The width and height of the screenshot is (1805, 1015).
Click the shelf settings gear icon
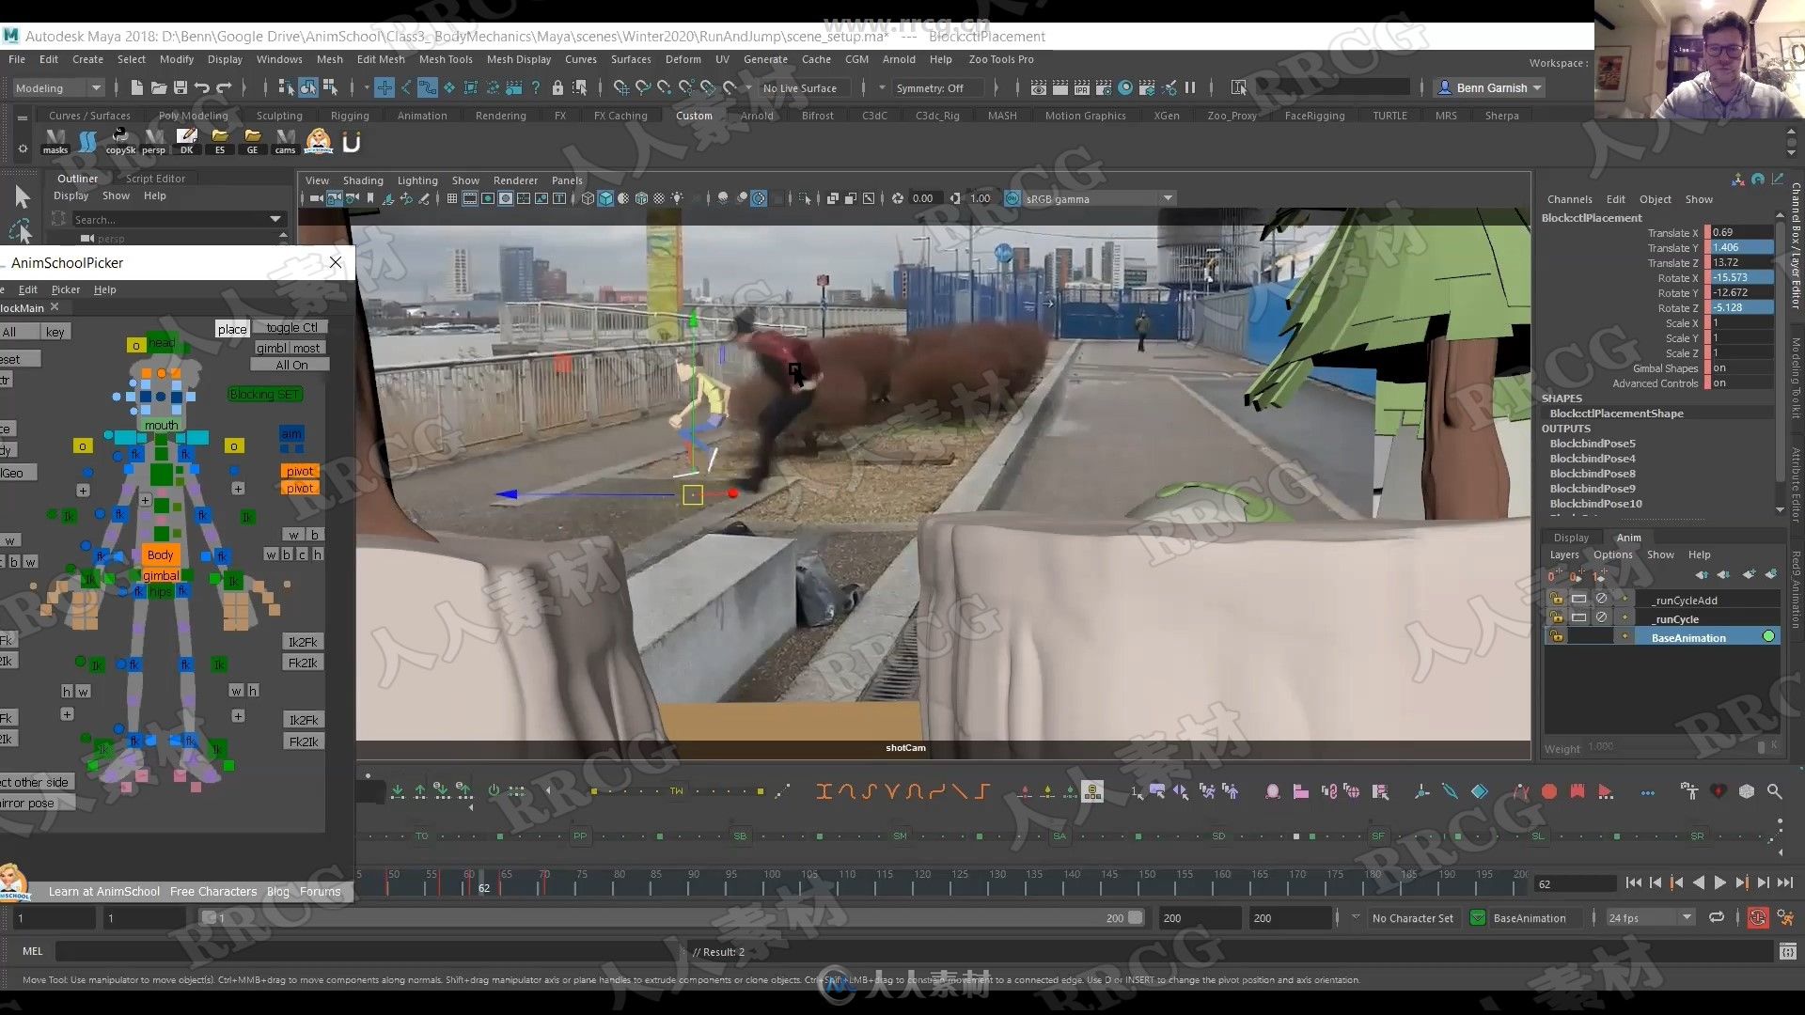click(23, 148)
